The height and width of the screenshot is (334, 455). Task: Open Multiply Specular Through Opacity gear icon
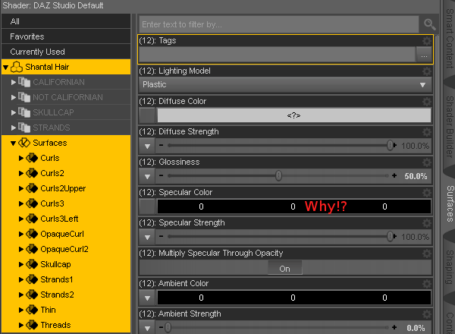pyautogui.click(x=426, y=254)
